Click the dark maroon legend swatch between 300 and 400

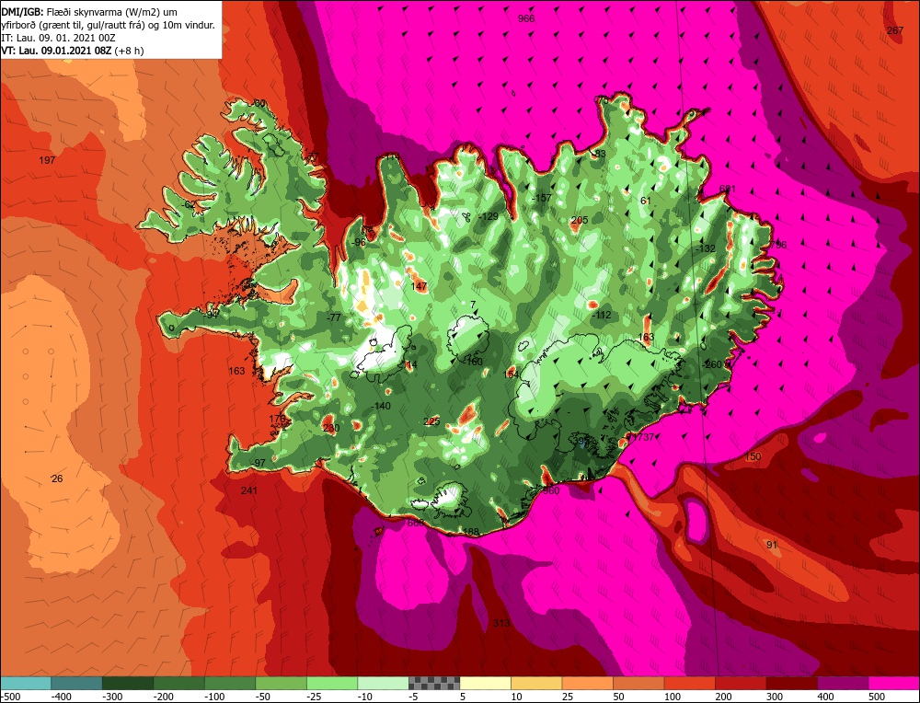(x=791, y=683)
